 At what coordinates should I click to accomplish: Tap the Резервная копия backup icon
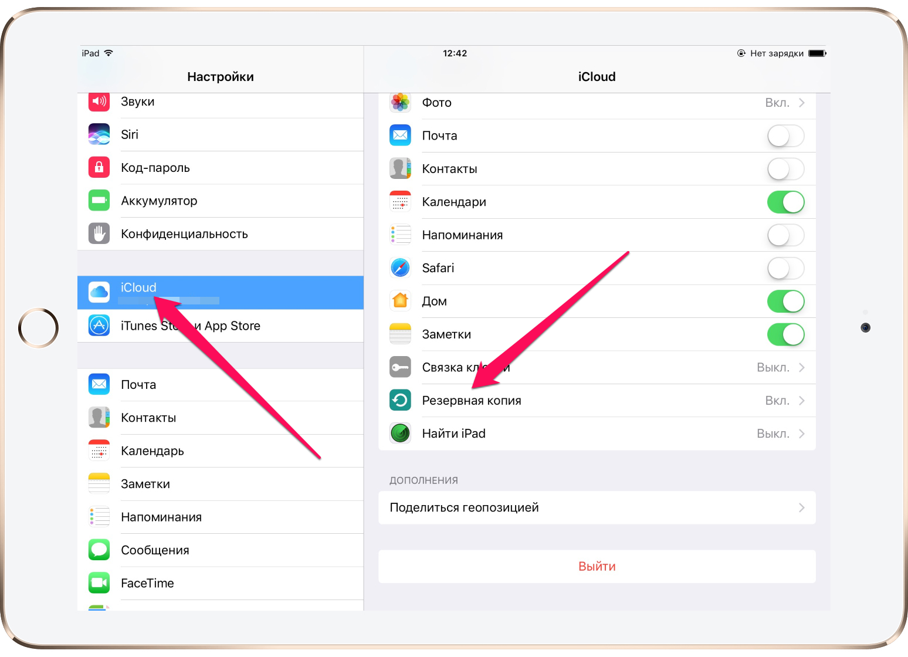tap(400, 401)
